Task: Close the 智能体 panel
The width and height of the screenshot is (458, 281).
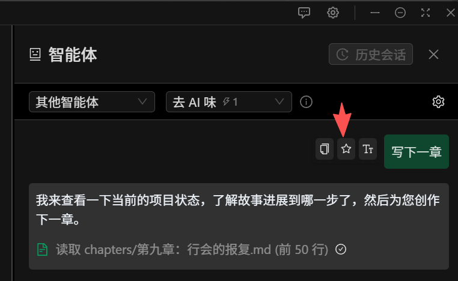Action: [x=433, y=54]
